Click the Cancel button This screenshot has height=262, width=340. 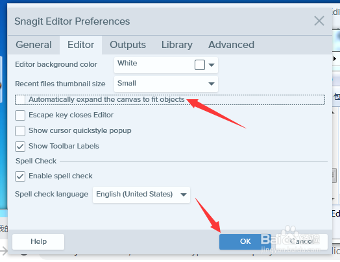click(302, 241)
